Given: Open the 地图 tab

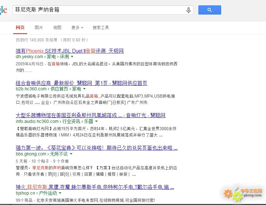Looking at the screenshot, I should 57,27.
